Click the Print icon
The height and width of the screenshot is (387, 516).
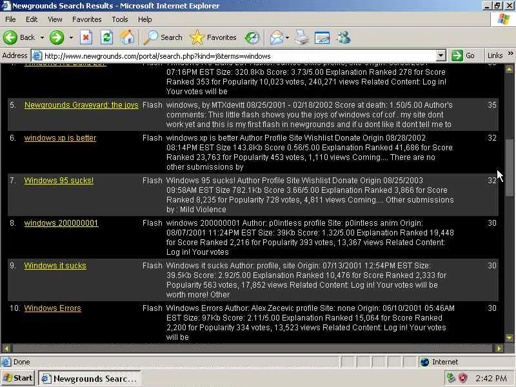301,37
